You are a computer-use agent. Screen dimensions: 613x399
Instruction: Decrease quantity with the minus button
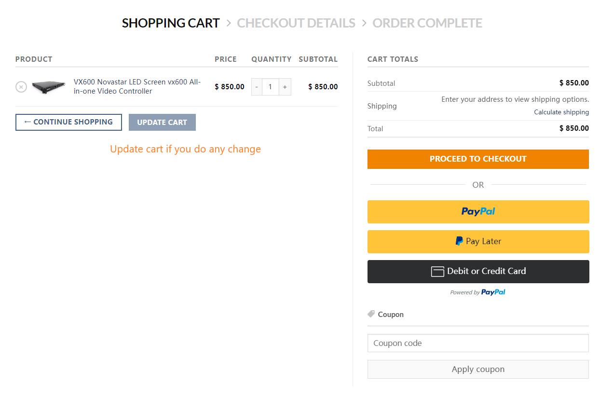click(x=257, y=87)
